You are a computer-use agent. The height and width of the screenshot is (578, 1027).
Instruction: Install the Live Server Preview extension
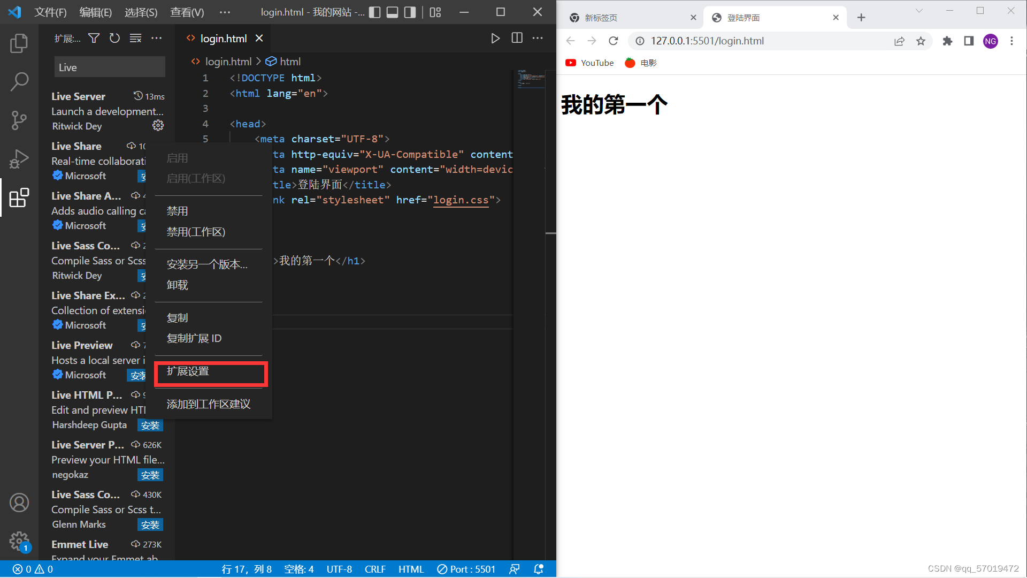click(x=150, y=475)
